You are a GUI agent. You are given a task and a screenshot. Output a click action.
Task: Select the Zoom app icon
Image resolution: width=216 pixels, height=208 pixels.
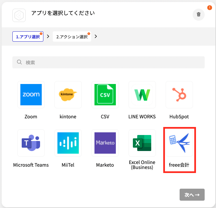(31, 95)
